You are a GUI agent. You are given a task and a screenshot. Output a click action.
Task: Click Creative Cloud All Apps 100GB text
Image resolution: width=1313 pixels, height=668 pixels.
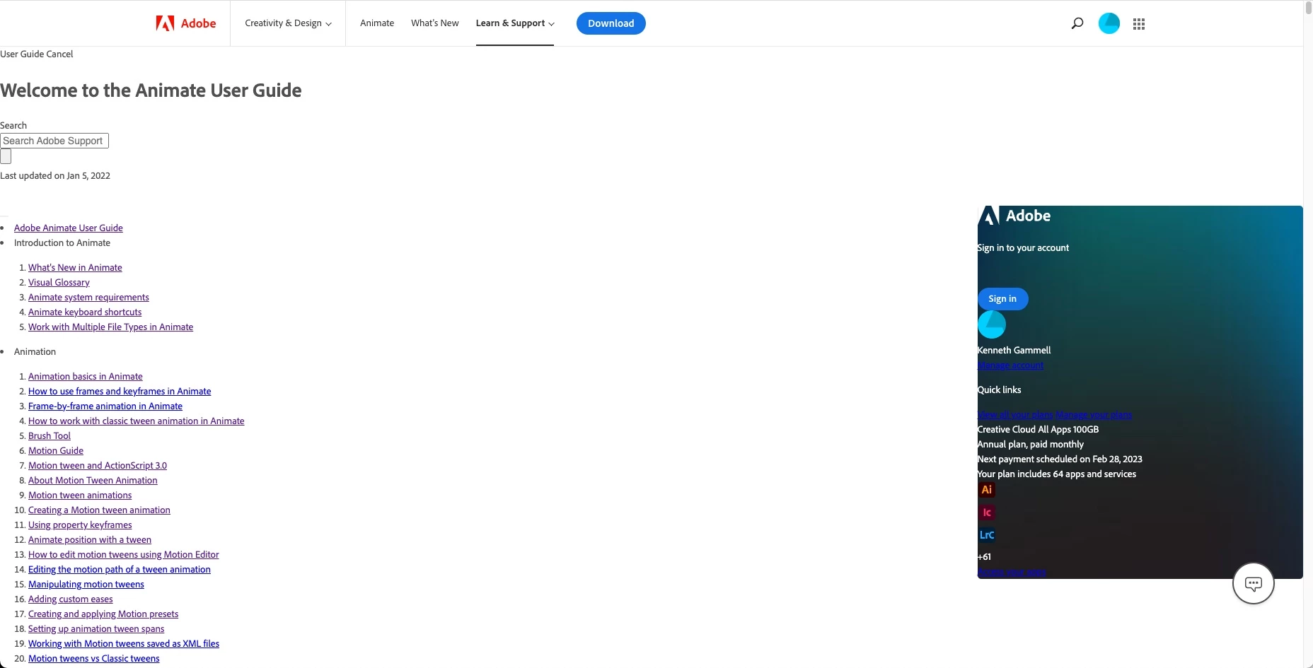1038,429
